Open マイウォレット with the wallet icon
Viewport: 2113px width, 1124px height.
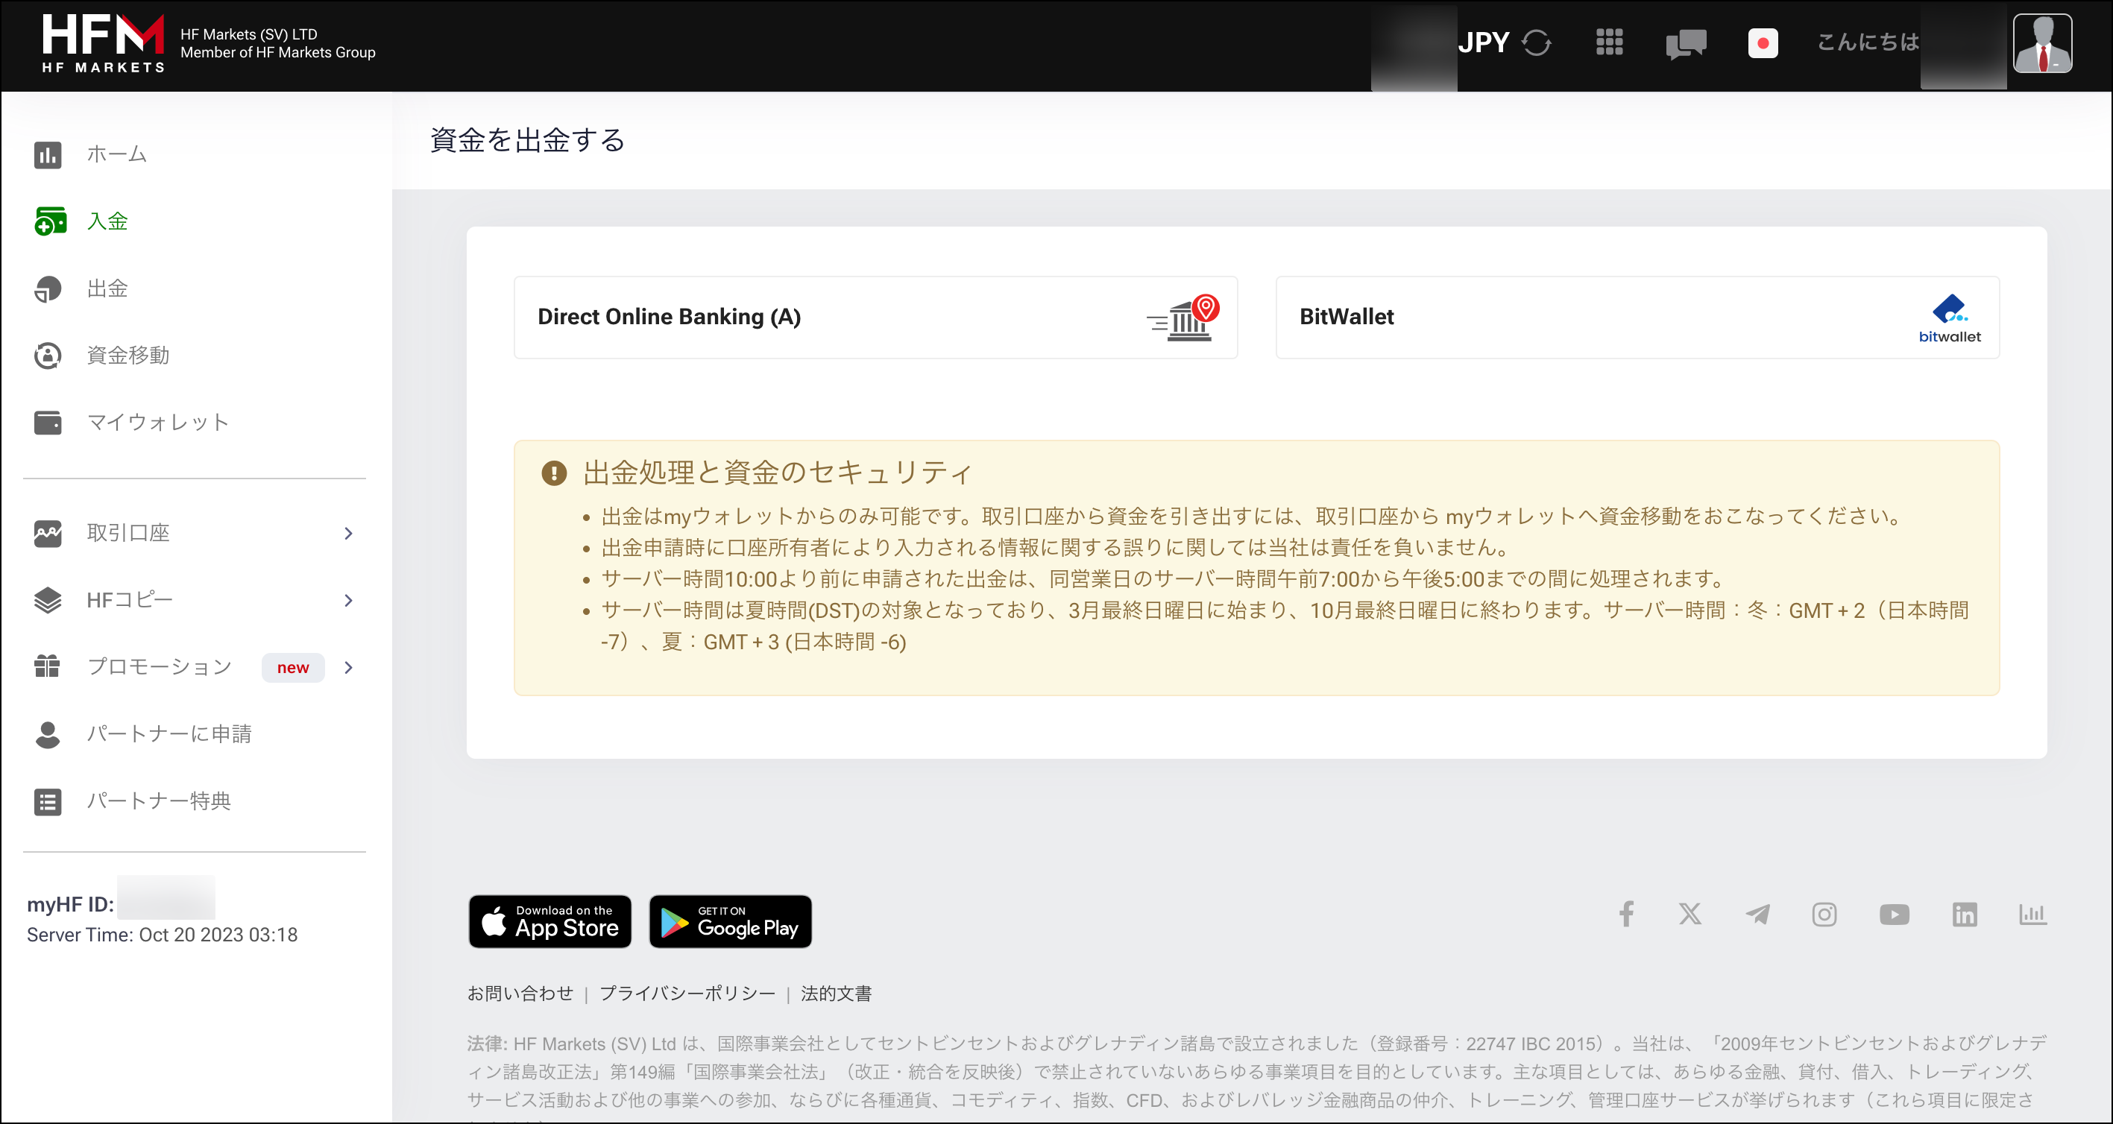pyautogui.click(x=49, y=421)
